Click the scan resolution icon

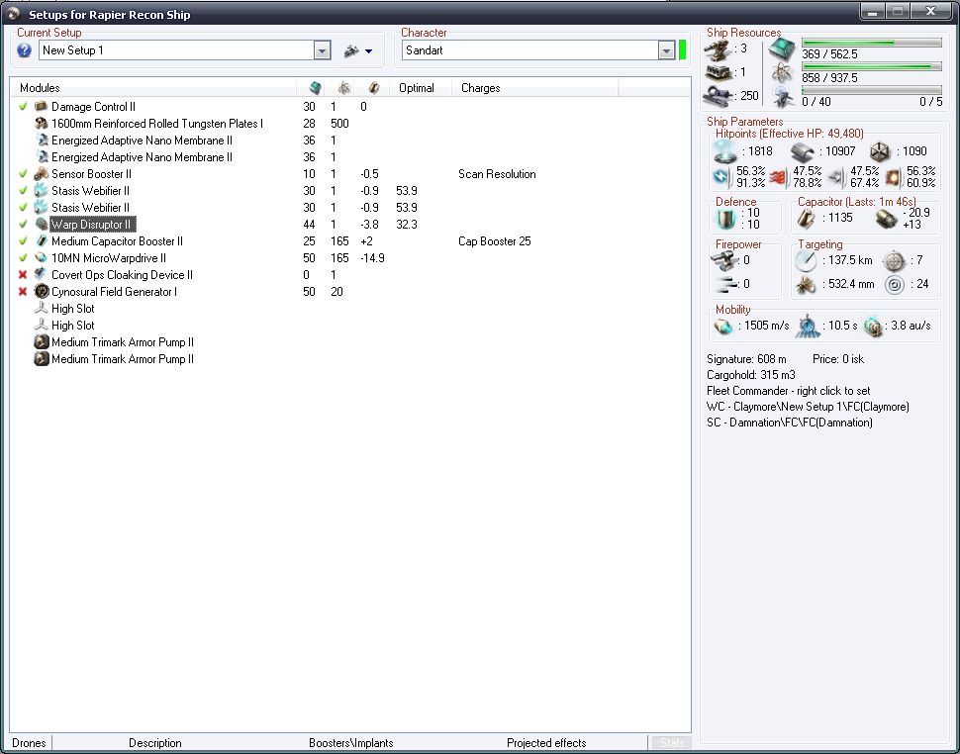(805, 284)
